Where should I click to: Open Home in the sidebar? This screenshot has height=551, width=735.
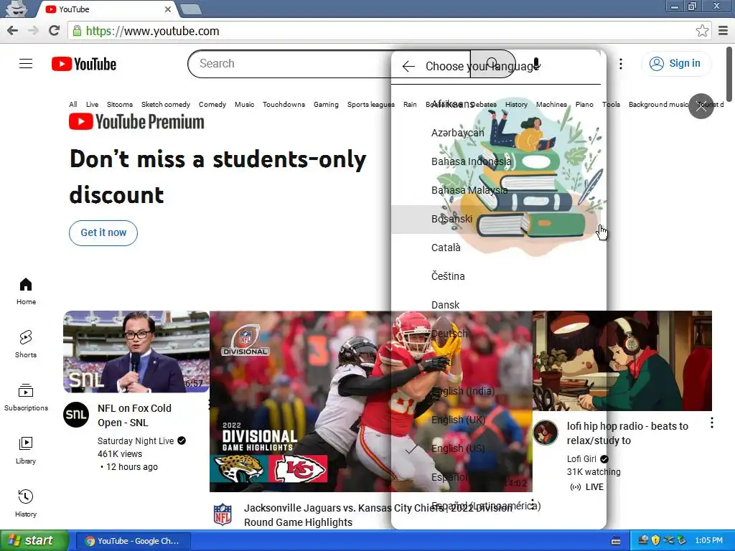[x=26, y=291]
